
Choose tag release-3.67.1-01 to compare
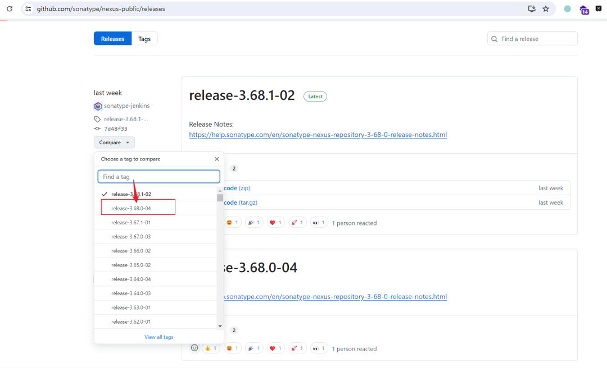tap(155, 223)
